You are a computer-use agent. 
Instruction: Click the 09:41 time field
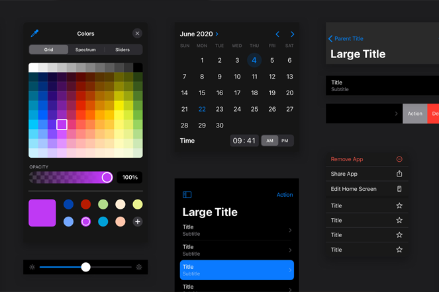[244, 141]
